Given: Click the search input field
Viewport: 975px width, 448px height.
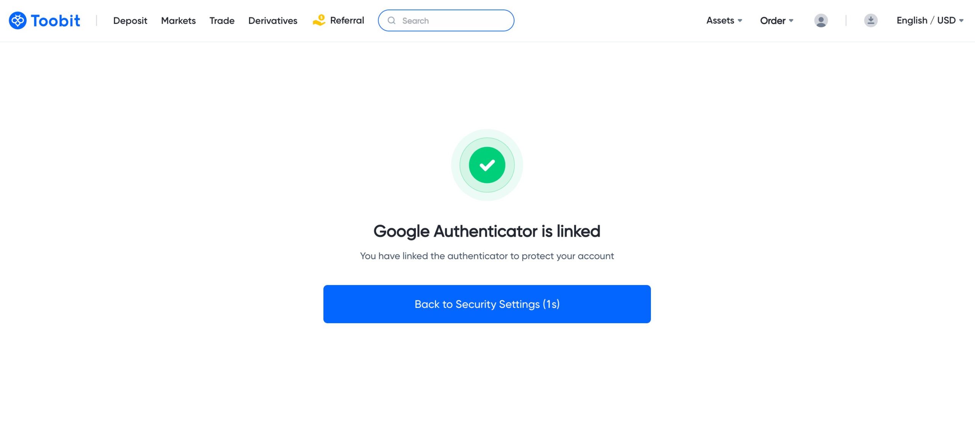Looking at the screenshot, I should coord(446,20).
